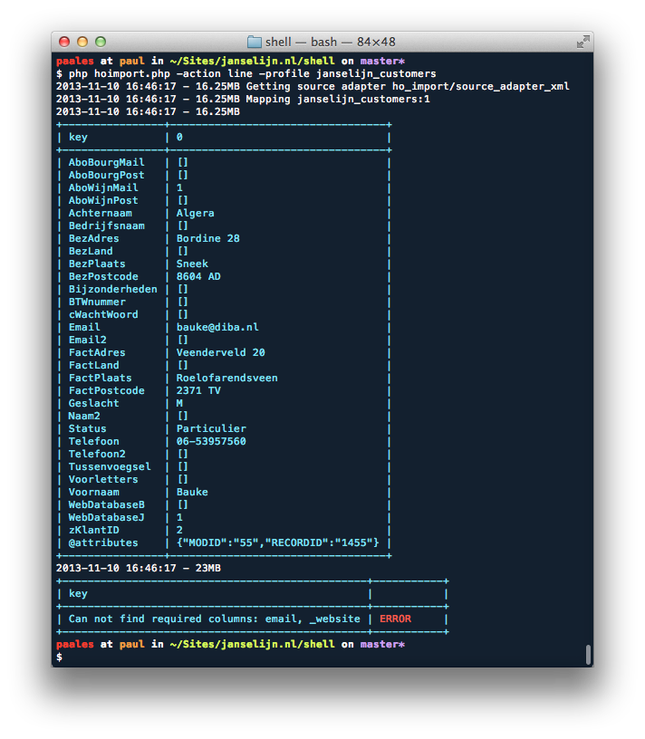This screenshot has width=645, height=739.
Task: Click the 'Achternaam' key
Action: [101, 214]
